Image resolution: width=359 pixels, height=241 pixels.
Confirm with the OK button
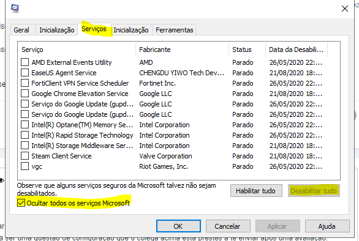coord(178,226)
